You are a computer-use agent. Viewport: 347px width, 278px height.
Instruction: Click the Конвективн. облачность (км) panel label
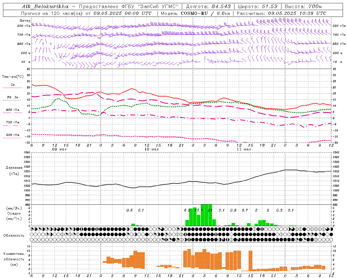(14, 259)
